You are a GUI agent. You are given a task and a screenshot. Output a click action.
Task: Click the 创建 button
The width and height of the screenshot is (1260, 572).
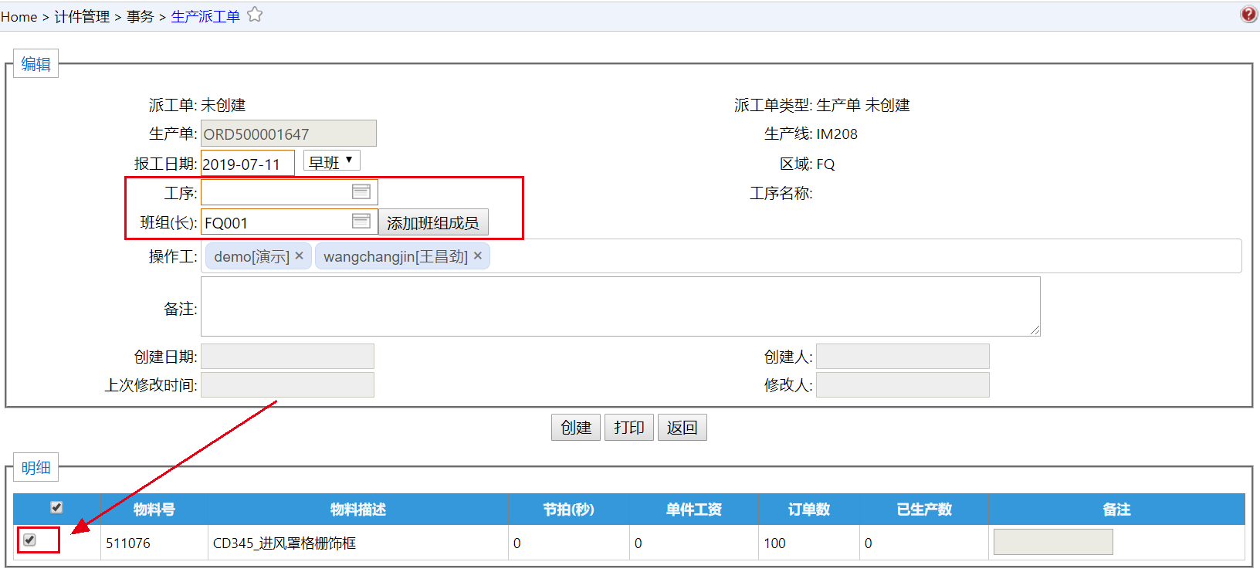(576, 428)
